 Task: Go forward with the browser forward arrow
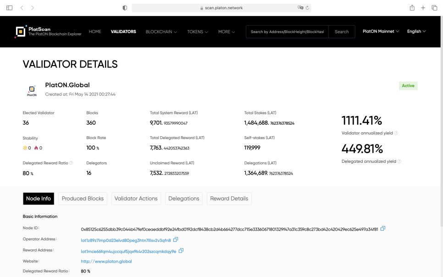click(x=33, y=8)
